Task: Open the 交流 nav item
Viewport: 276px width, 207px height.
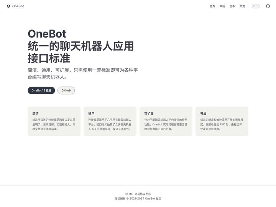Action: pyautogui.click(x=242, y=6)
